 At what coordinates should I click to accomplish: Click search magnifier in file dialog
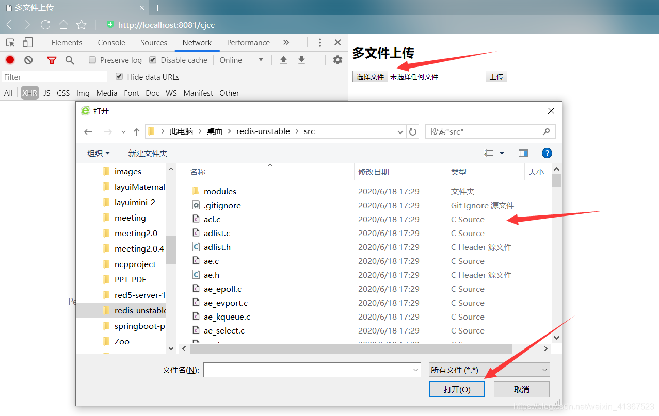[546, 131]
